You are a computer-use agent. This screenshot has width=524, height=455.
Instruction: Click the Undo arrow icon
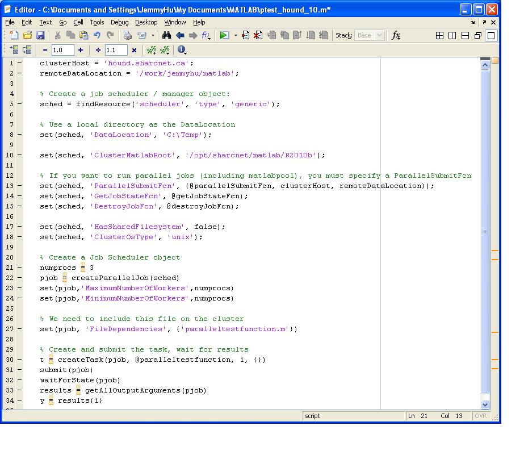pyautogui.click(x=97, y=35)
